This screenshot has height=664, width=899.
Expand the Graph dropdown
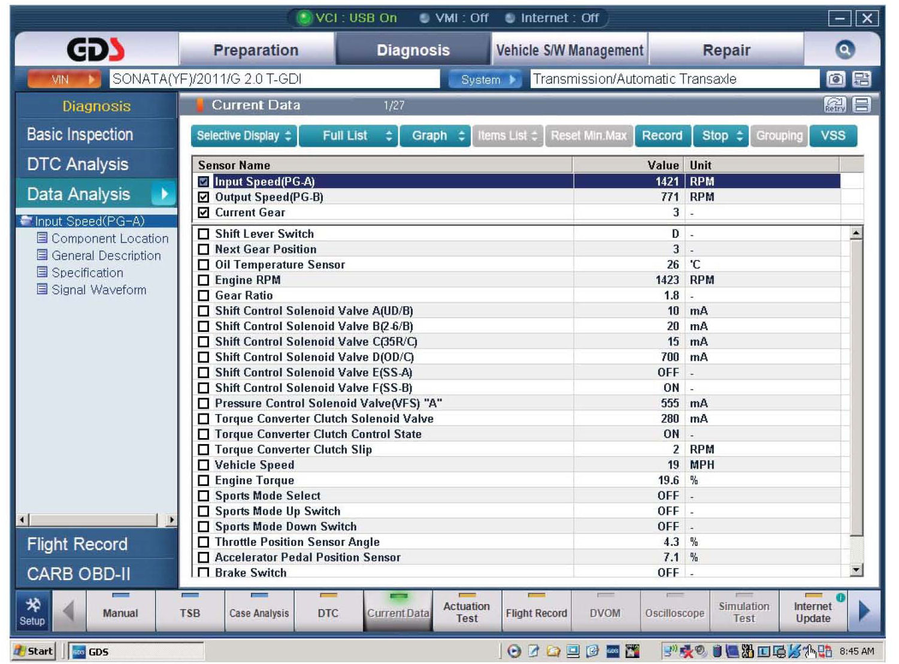coord(435,136)
